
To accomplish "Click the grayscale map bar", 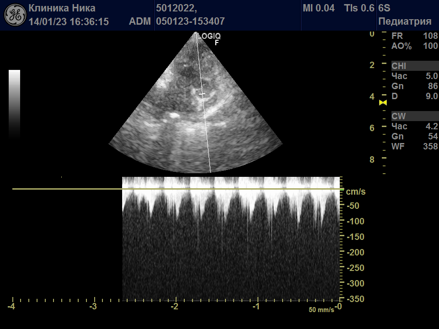I will point(14,104).
